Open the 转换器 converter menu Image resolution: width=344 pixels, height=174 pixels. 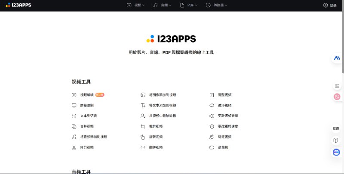click(217, 5)
